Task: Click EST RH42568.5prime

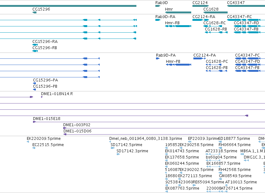Action: [234, 170]
